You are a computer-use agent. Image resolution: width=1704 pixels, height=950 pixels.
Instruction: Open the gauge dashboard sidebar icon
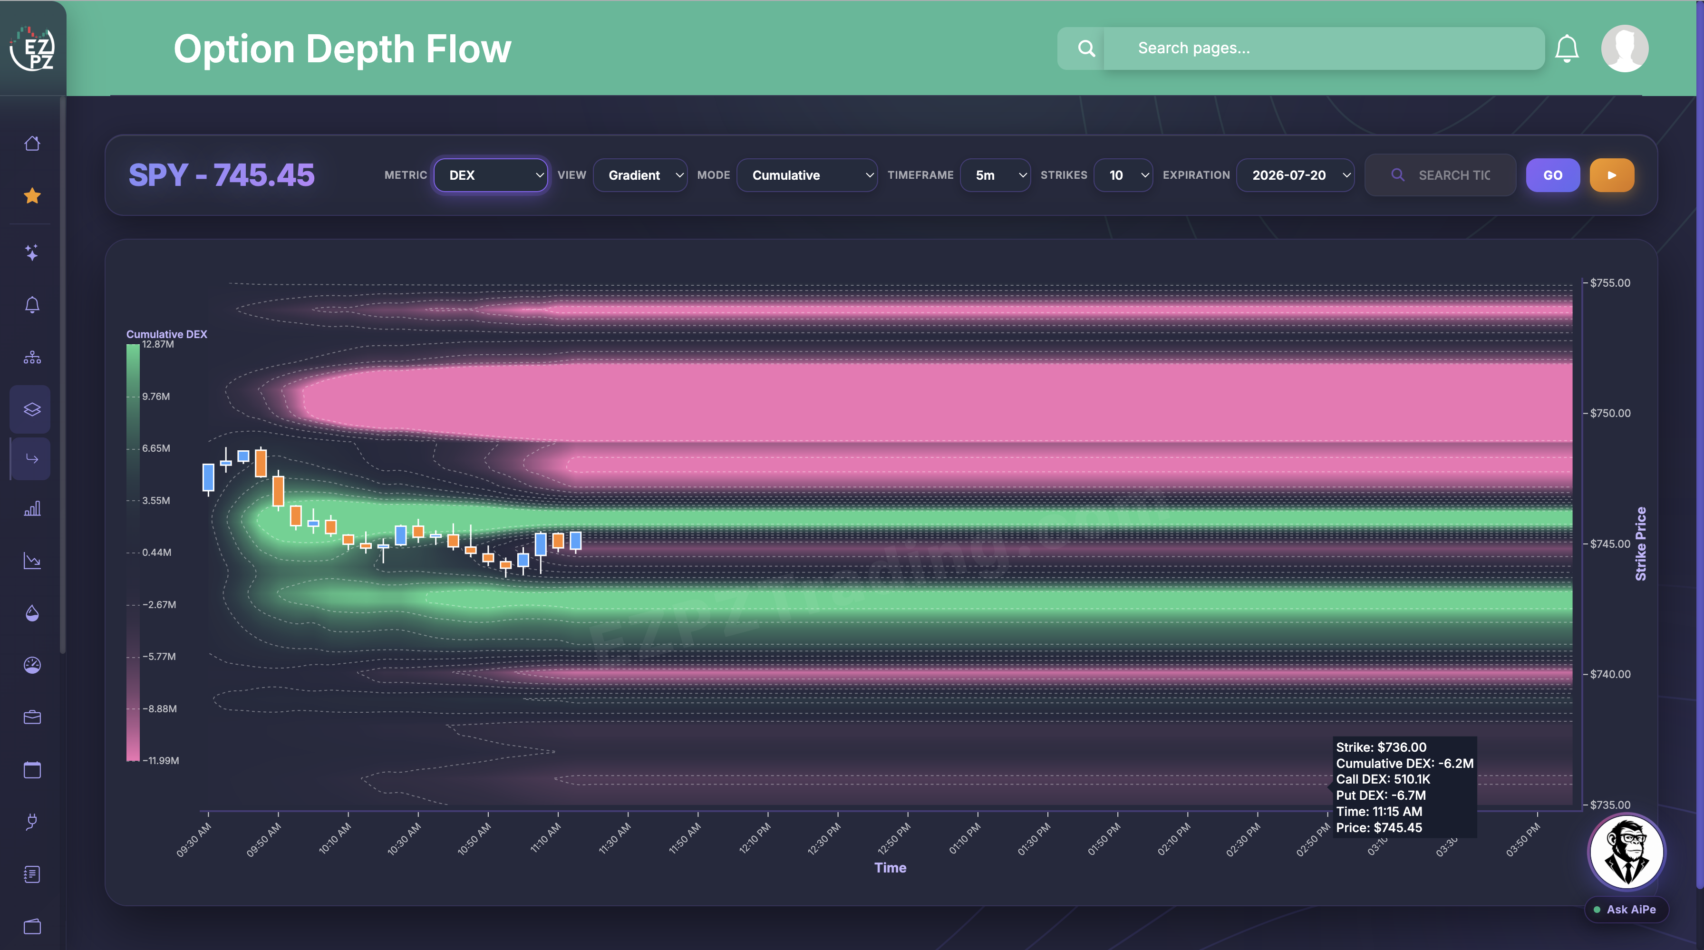[x=32, y=665]
